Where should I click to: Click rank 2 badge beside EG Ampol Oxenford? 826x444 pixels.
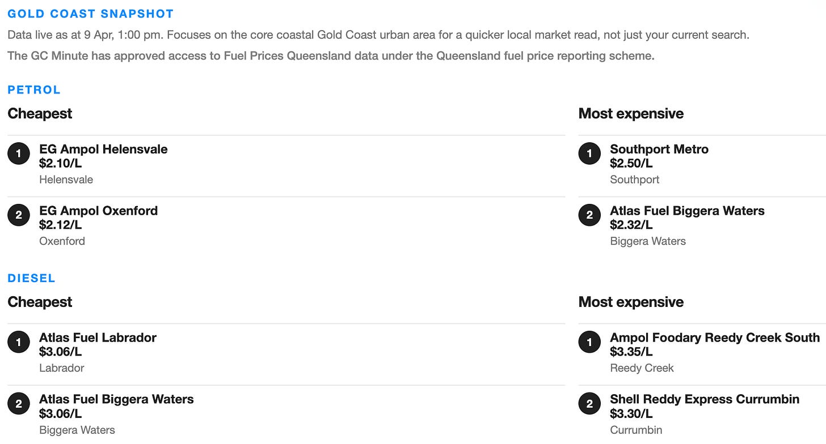19,215
